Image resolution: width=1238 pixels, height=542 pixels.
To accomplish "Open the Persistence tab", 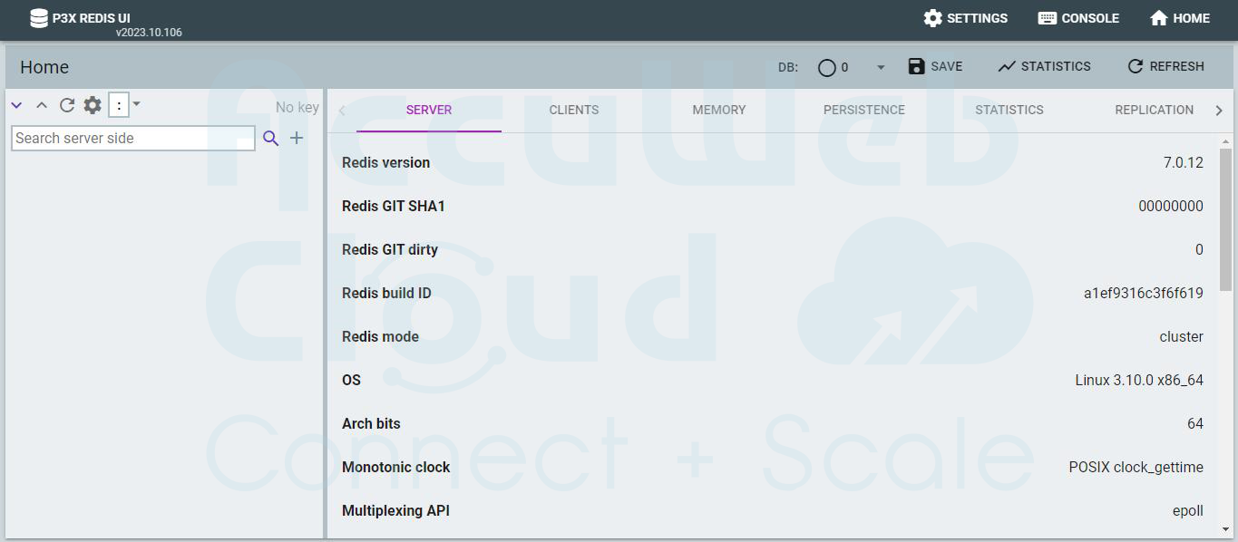I will (863, 110).
